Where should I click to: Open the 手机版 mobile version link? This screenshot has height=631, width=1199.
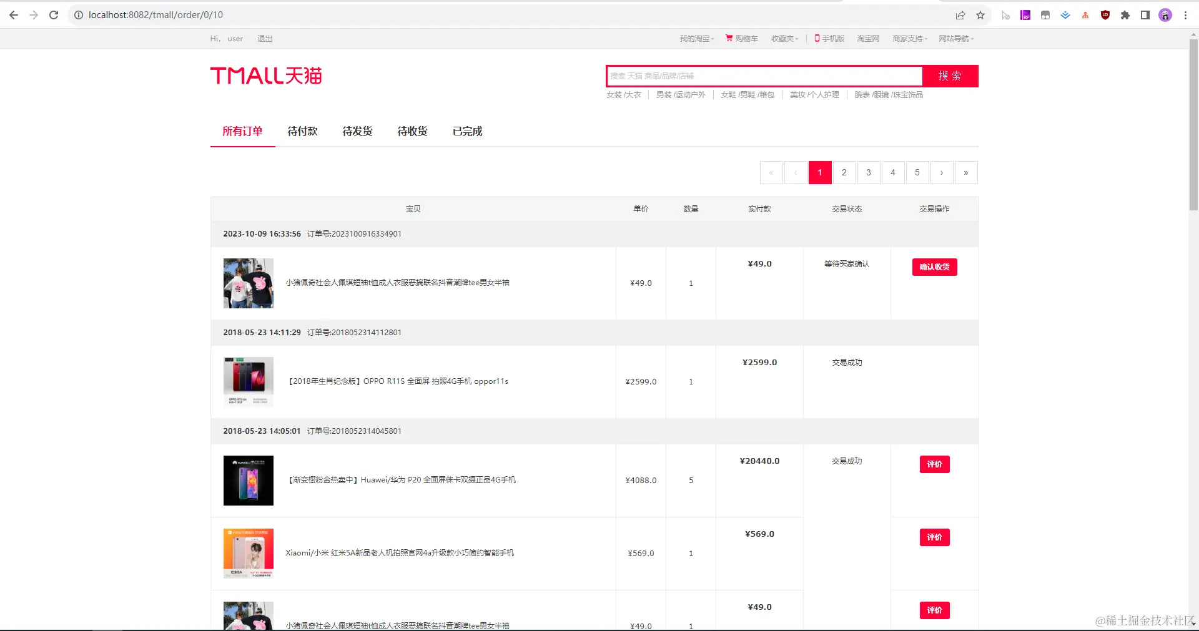829,39
